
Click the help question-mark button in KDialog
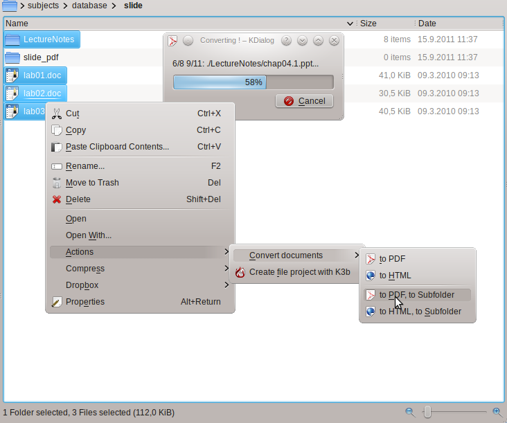click(x=286, y=40)
